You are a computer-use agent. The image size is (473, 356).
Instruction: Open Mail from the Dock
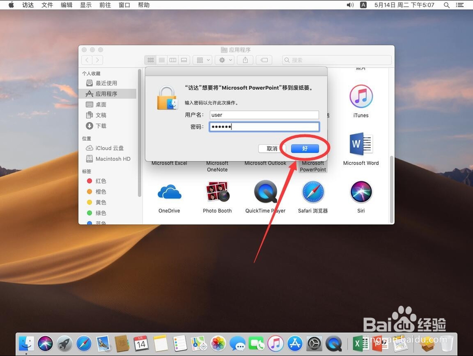tap(104, 343)
